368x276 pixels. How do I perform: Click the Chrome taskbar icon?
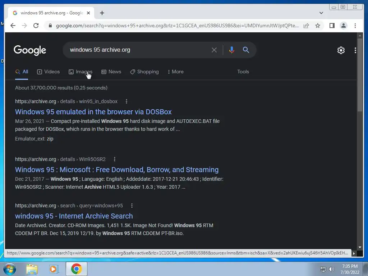76,269
